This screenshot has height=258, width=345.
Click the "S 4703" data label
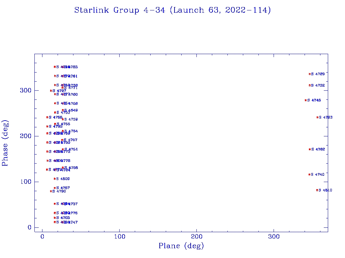(x=63, y=218)
